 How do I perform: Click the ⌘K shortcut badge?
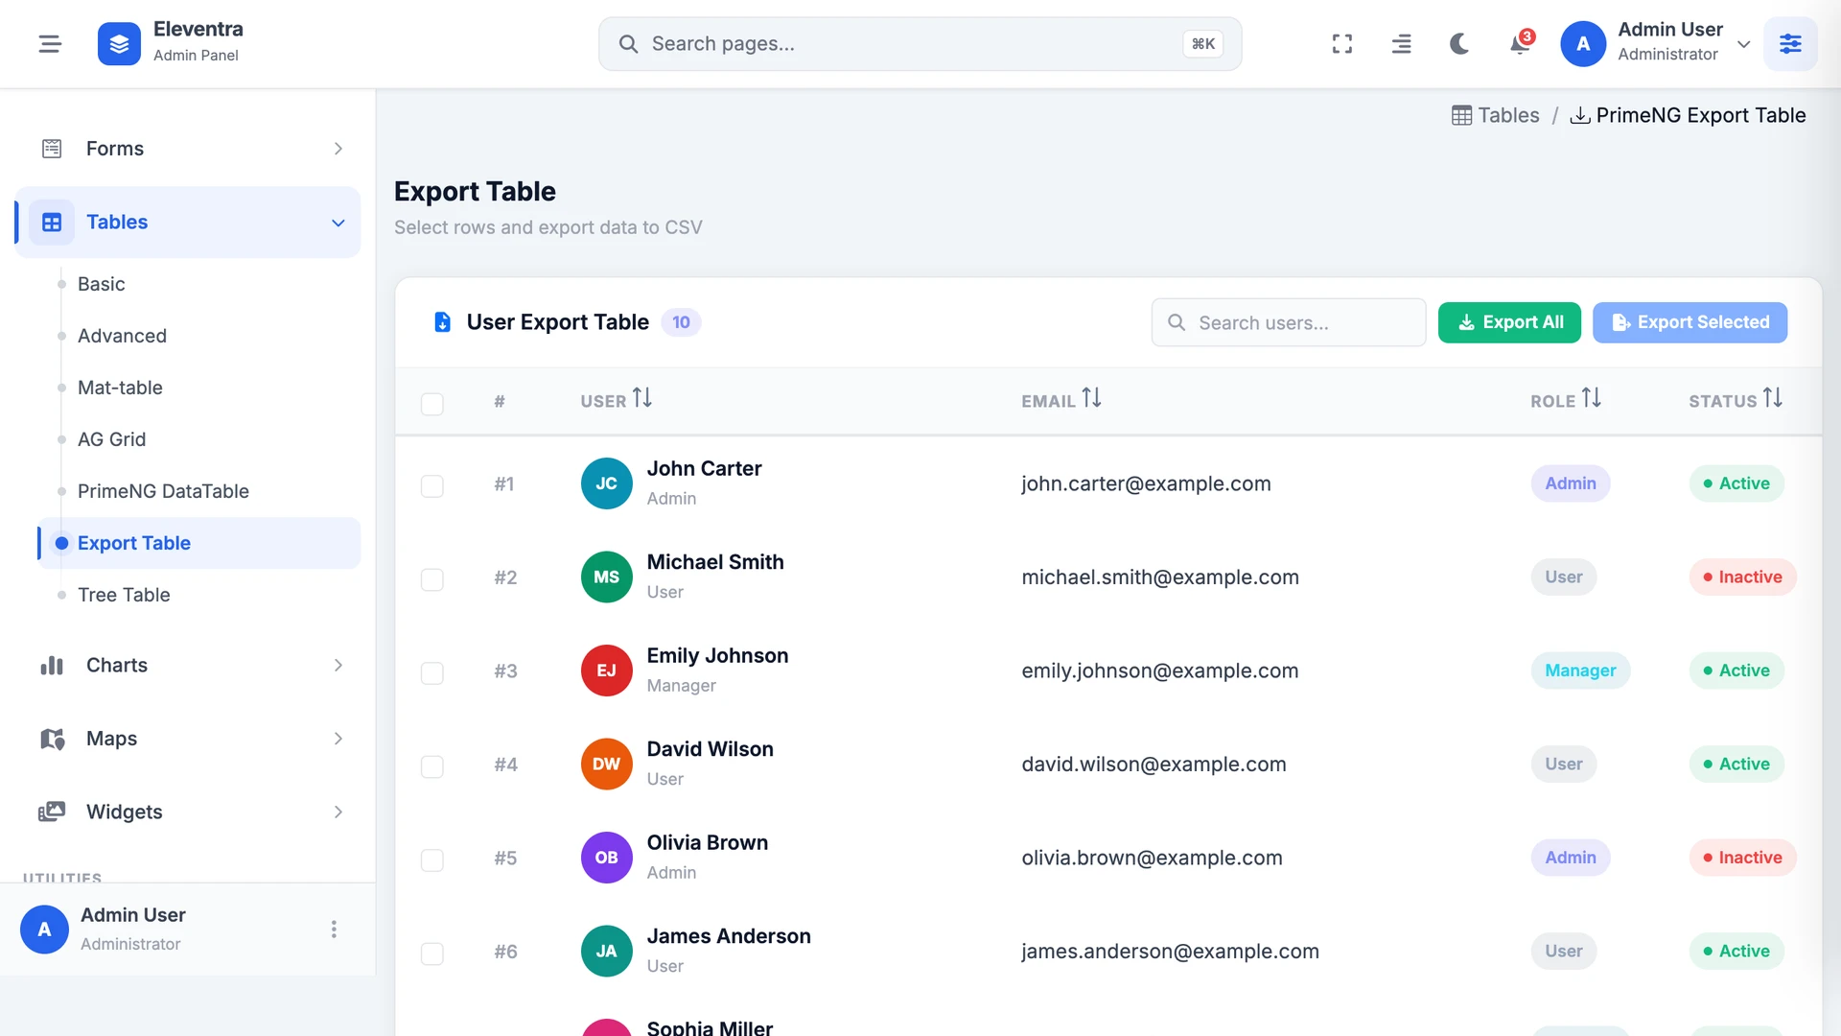pos(1202,44)
